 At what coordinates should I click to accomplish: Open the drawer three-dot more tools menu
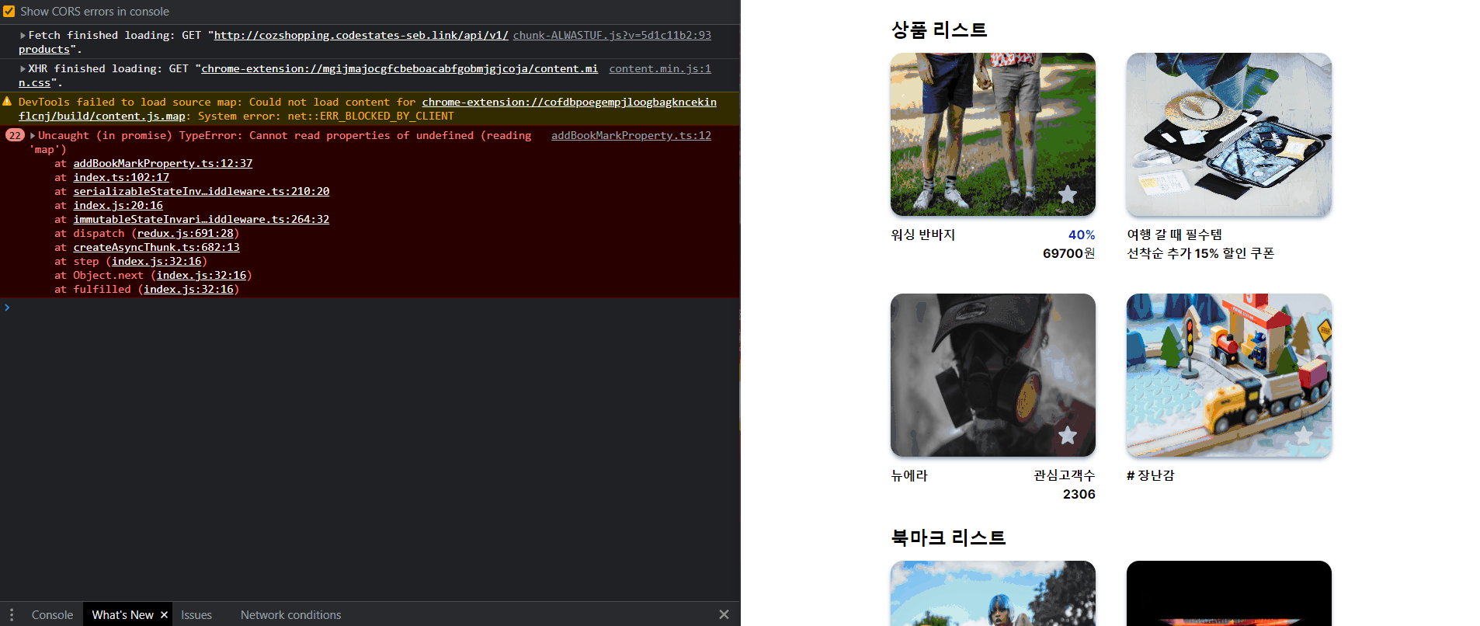point(11,614)
